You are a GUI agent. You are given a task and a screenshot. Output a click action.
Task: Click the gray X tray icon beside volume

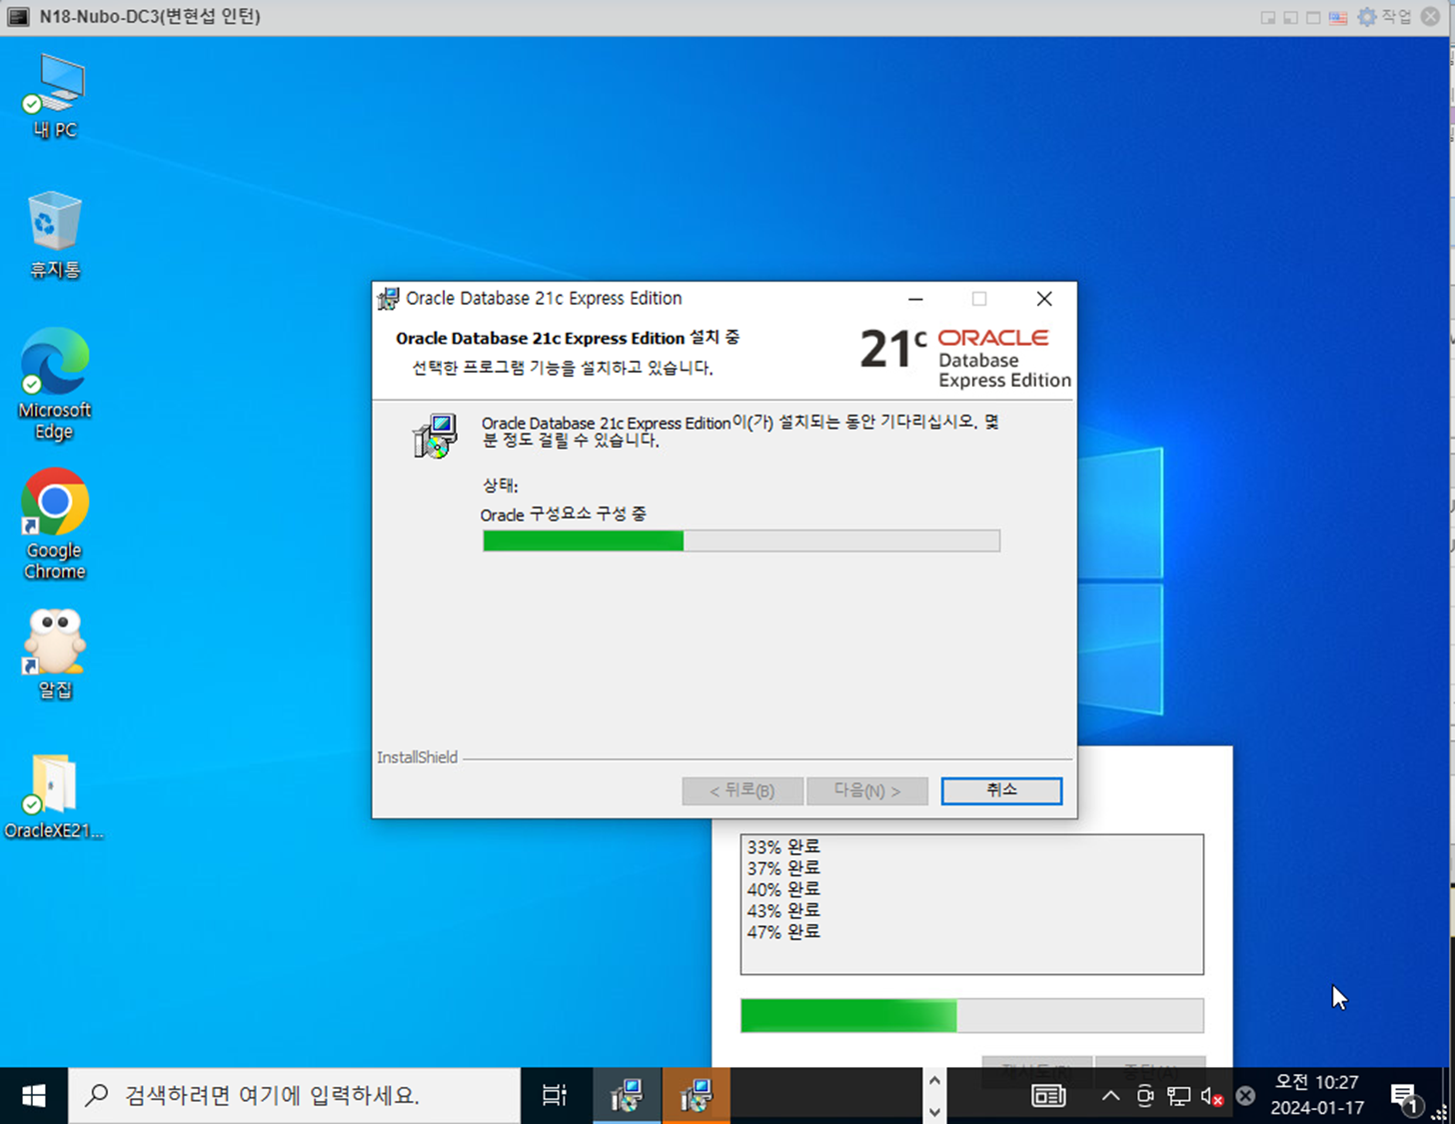1245,1096
